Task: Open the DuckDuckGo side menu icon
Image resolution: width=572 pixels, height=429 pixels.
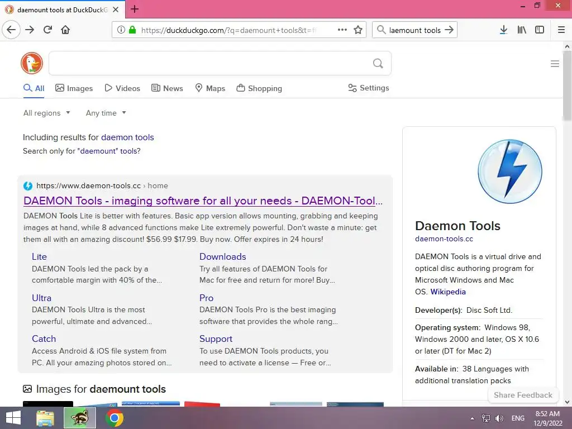Action: coord(555,64)
